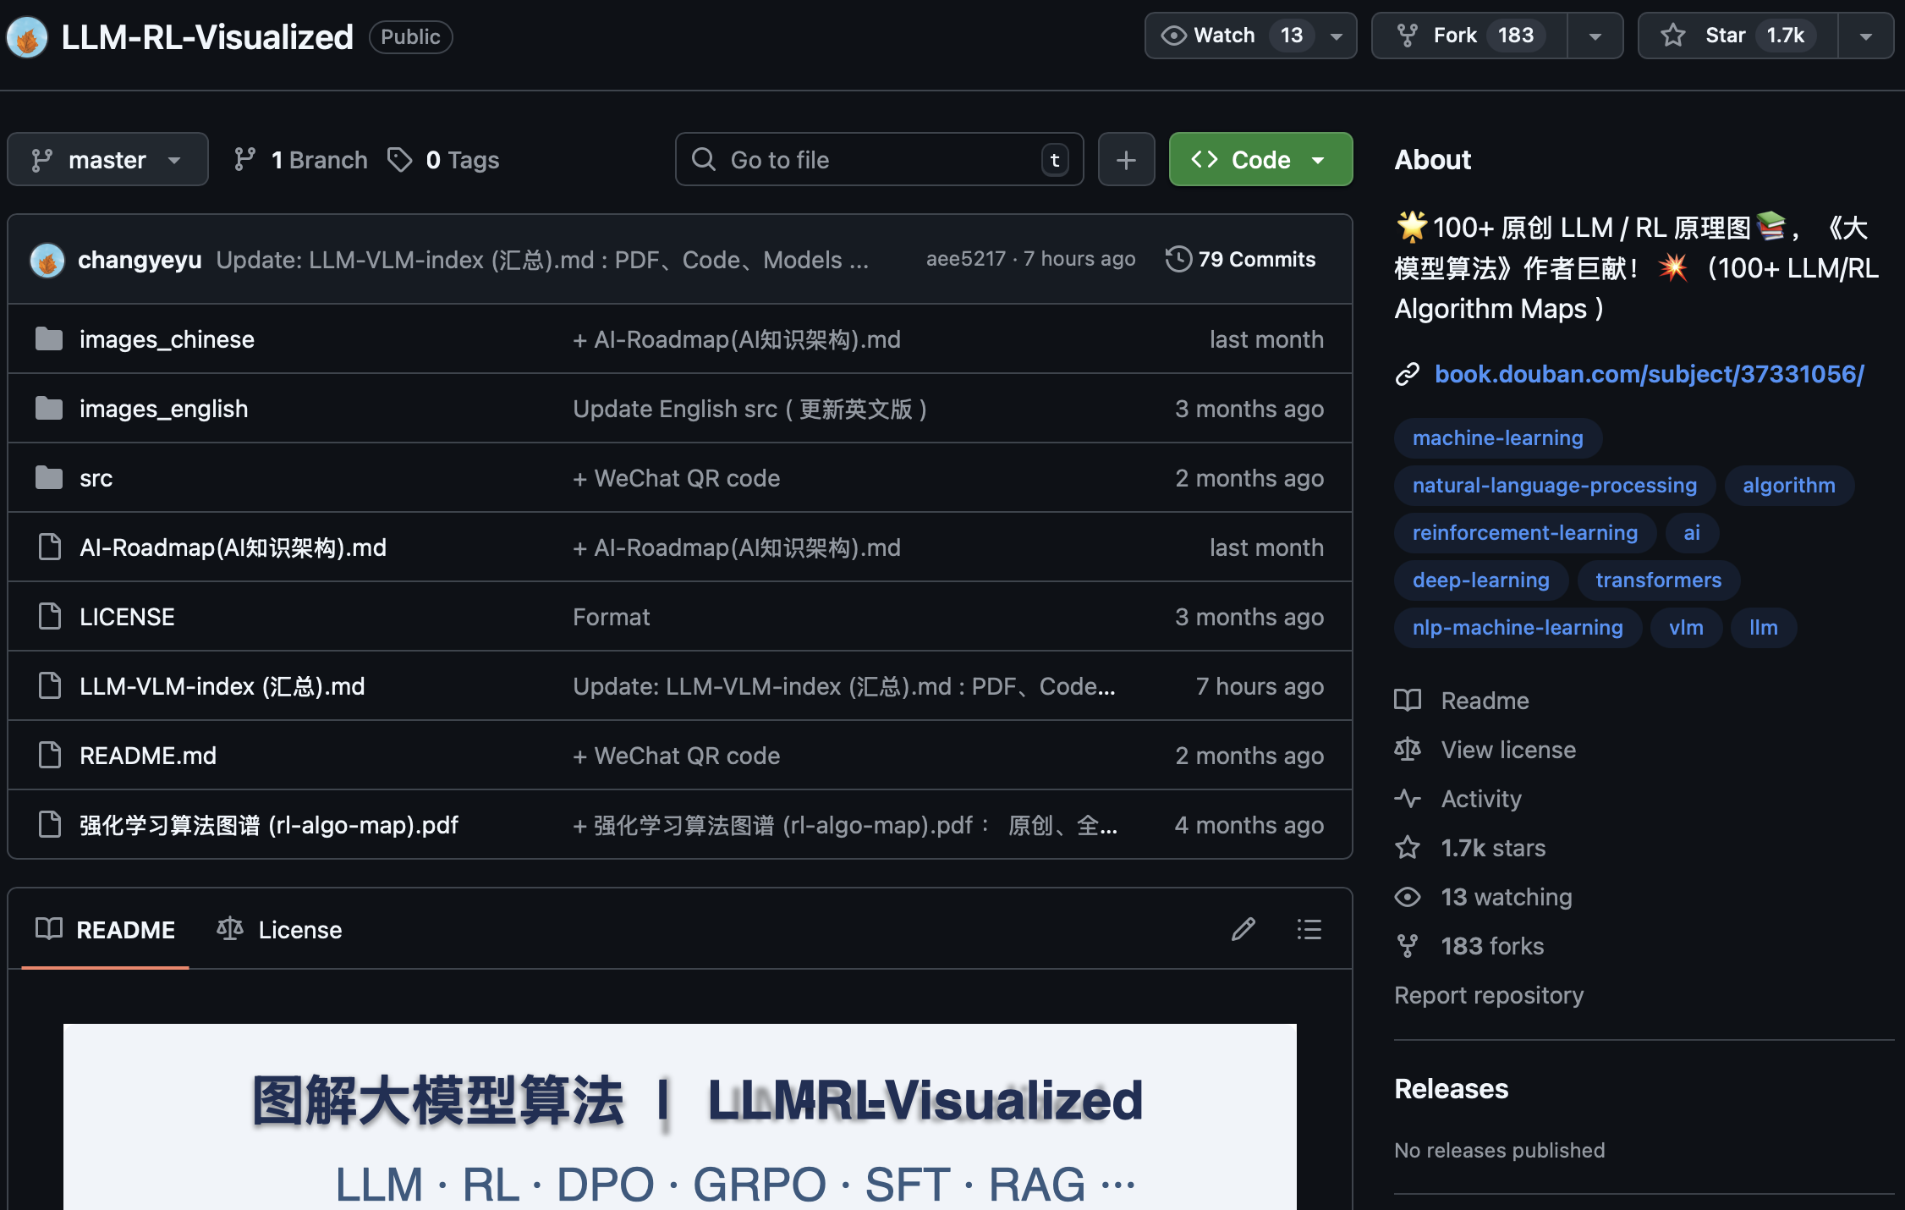Image resolution: width=1905 pixels, height=1210 pixels.
Task: Toggle Watch for this repository
Action: (1223, 36)
